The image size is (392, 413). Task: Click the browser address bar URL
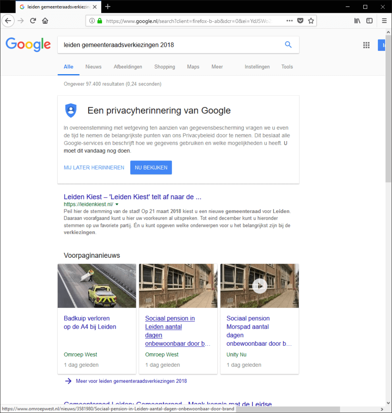pyautogui.click(x=189, y=21)
